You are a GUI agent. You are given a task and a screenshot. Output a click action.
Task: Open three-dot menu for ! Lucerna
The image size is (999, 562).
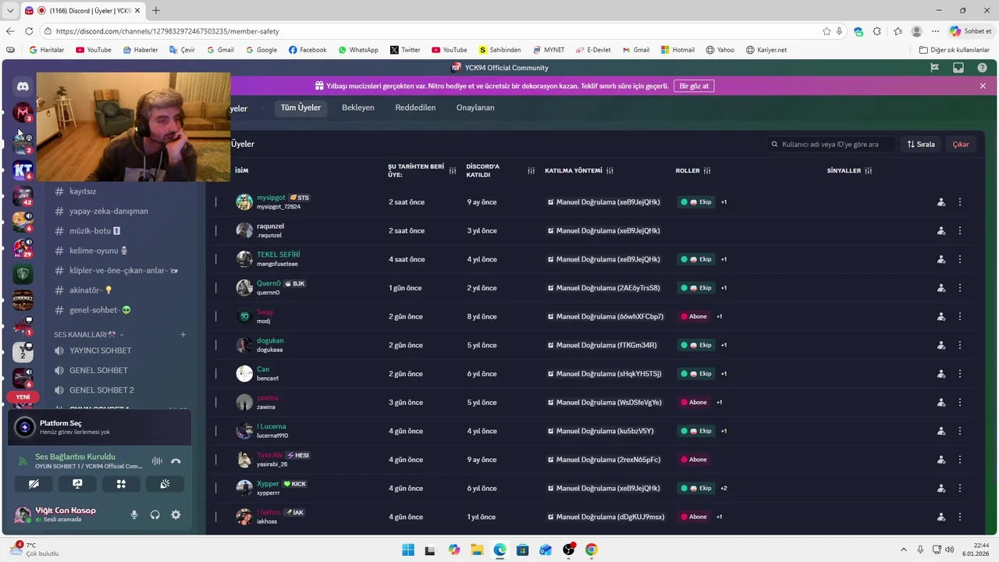tap(960, 431)
